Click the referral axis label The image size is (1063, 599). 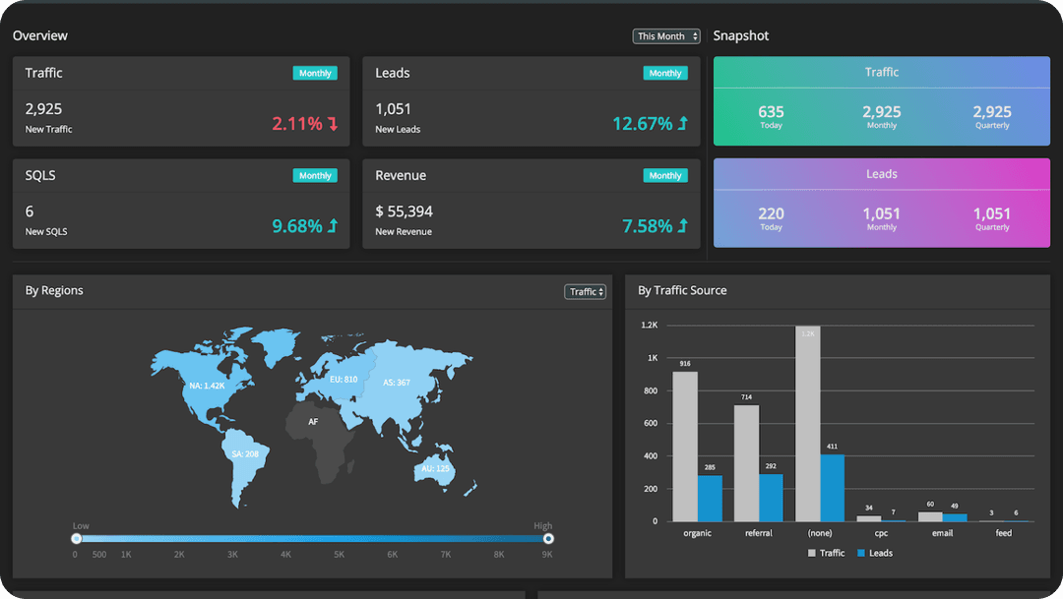pyautogui.click(x=759, y=533)
